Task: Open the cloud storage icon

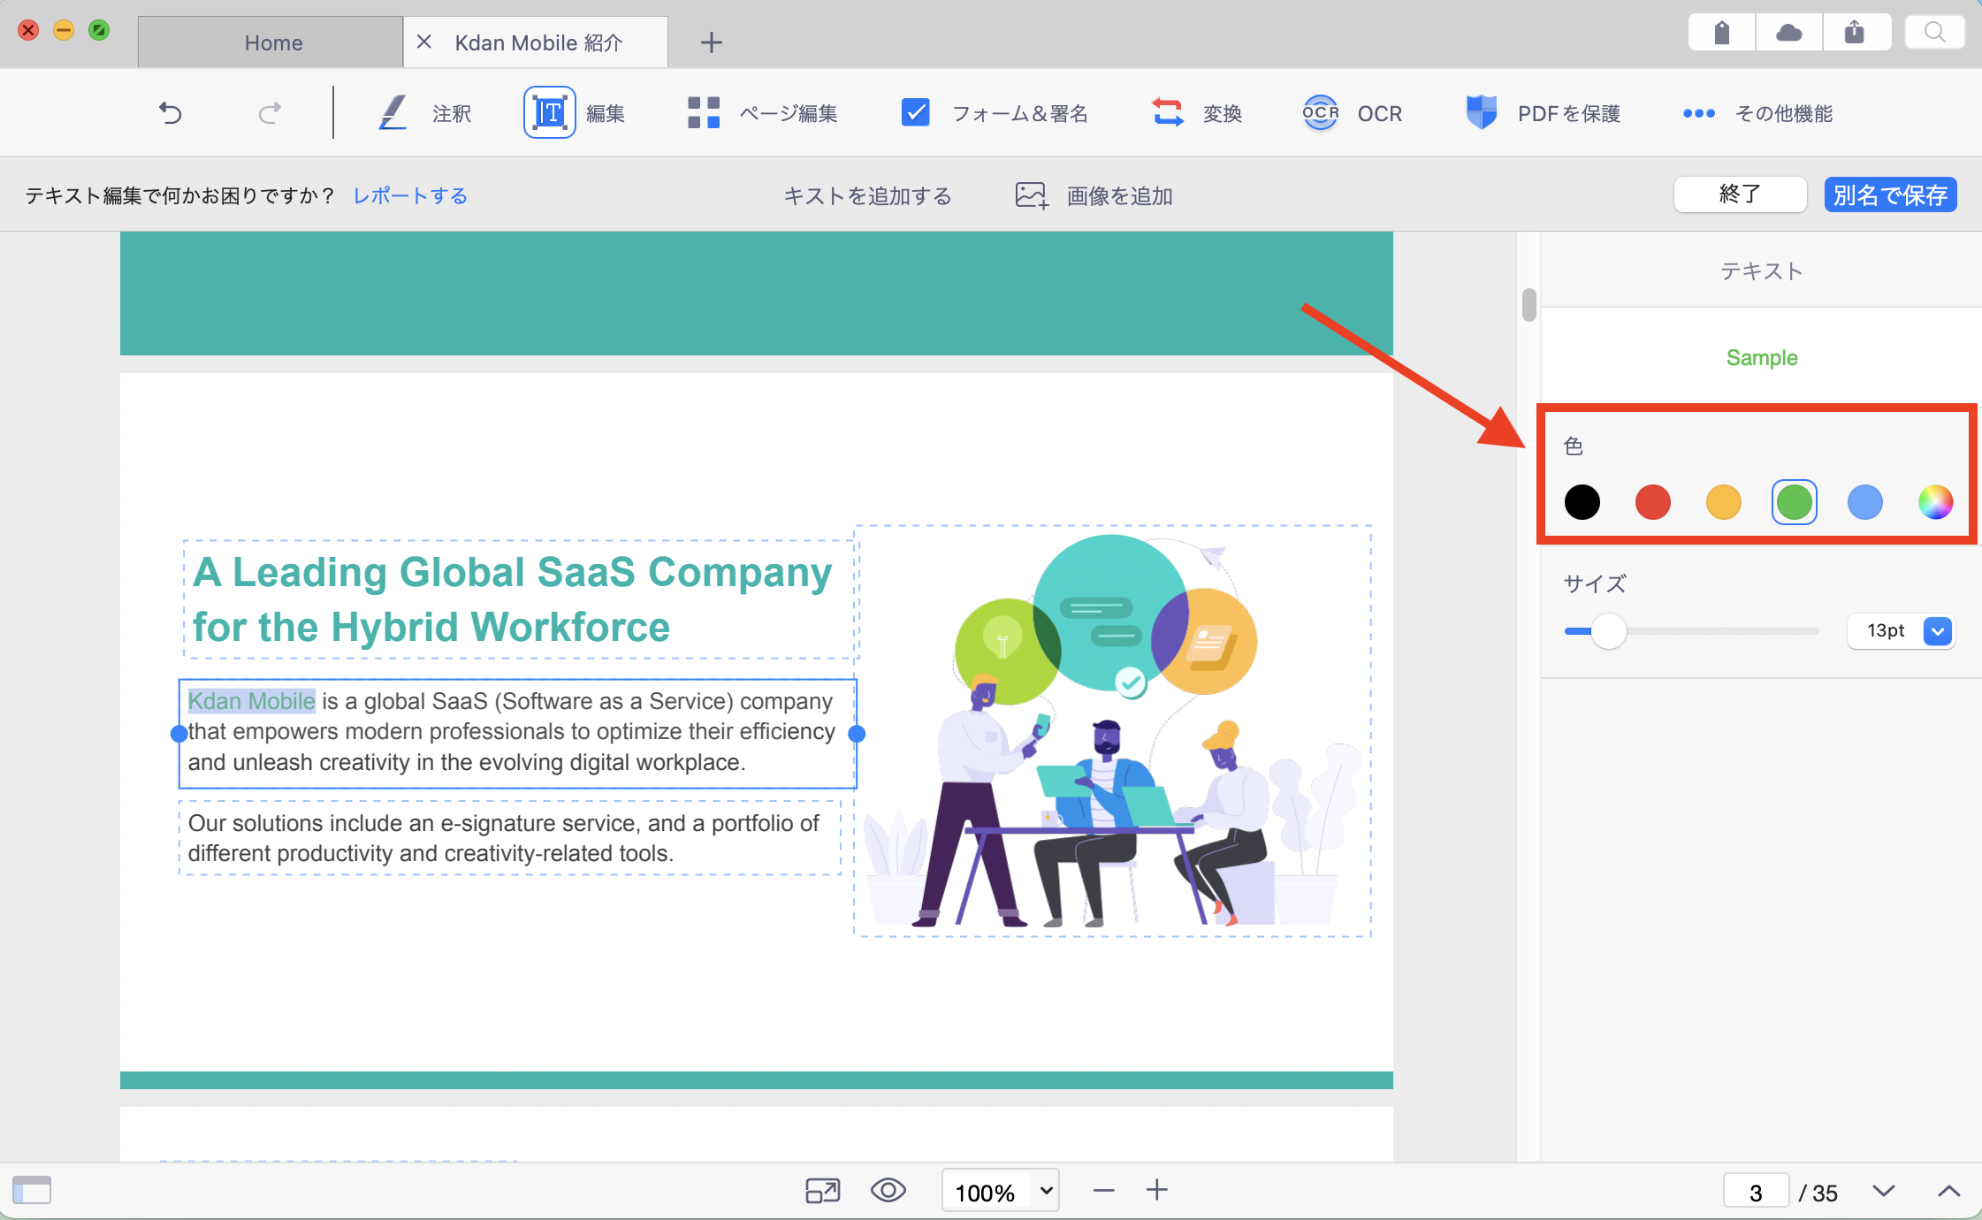Action: coord(1788,33)
